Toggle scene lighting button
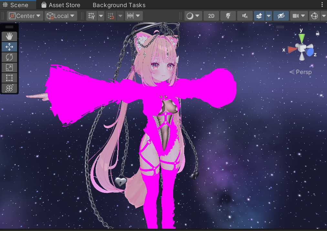Image resolution: width=327 pixels, height=231 pixels. (x=228, y=16)
